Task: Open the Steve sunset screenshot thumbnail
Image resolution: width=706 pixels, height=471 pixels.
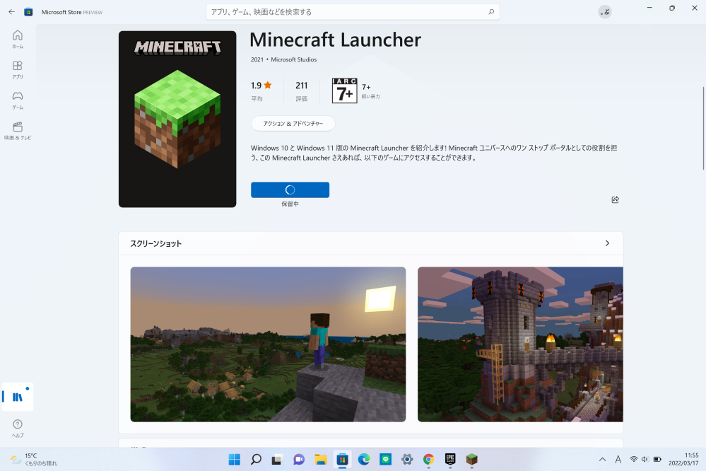Action: [268, 344]
